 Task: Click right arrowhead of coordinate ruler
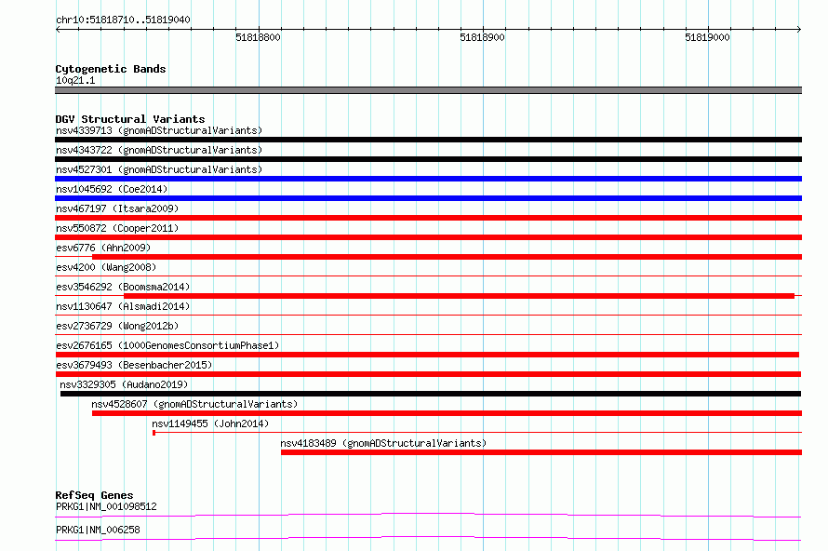[799, 29]
